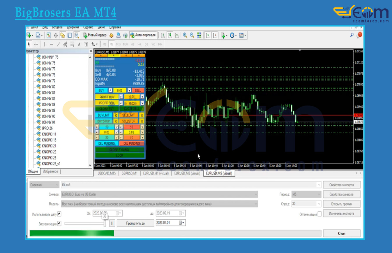Click the Стоп button
Screen dimensions: 392x253
tap(342, 233)
